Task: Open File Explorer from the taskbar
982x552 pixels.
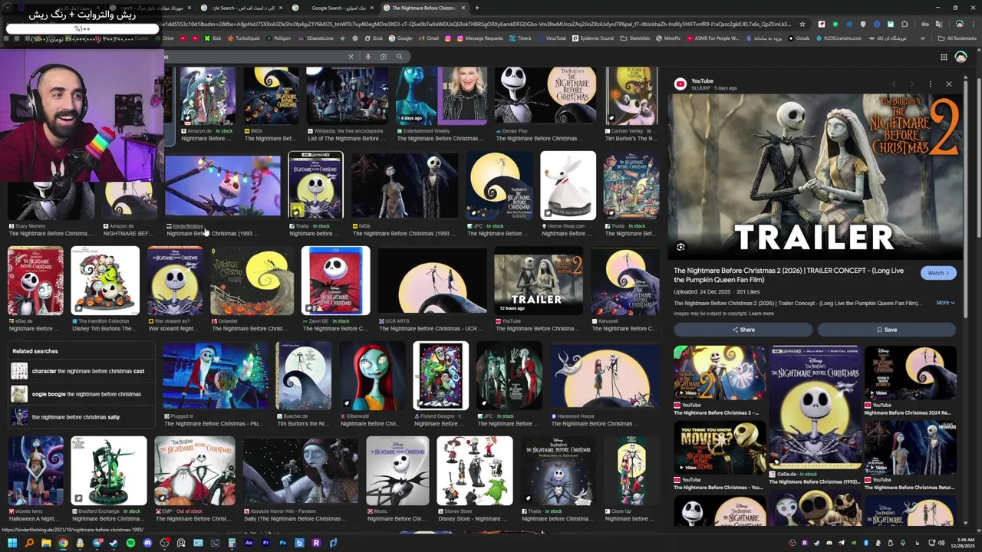Action: pyautogui.click(x=46, y=543)
